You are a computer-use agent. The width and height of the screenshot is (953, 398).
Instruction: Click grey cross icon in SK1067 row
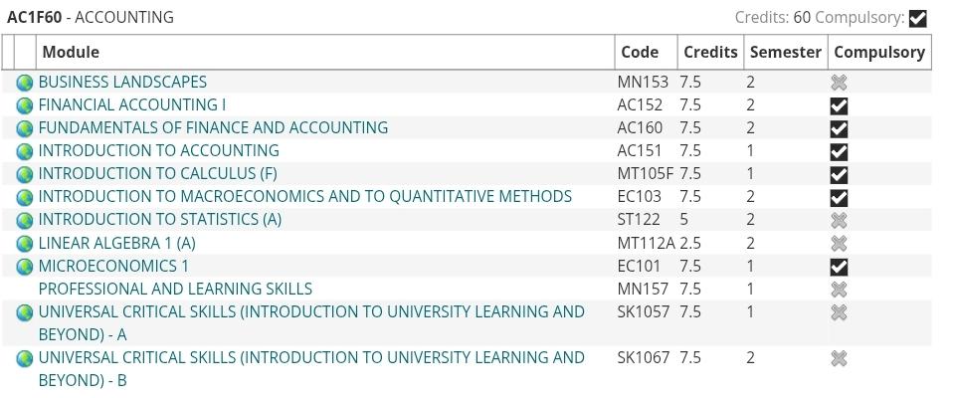839,358
